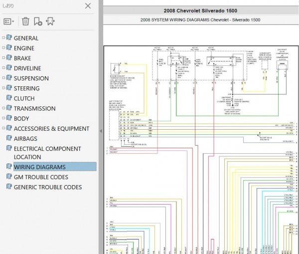Click the find current bookmark icon
The height and width of the screenshot is (254, 299).
click(x=50, y=21)
